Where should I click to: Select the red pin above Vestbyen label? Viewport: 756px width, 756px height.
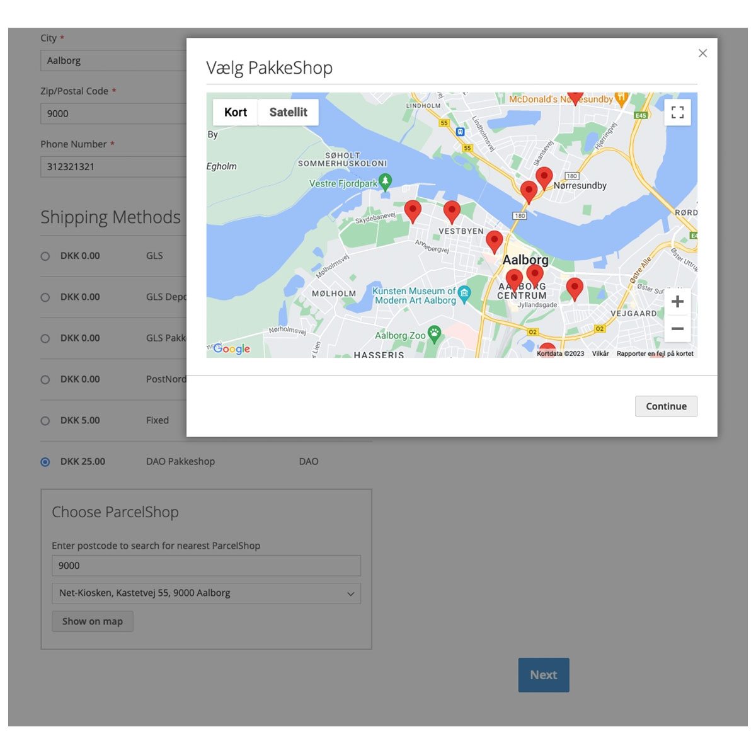click(x=452, y=210)
